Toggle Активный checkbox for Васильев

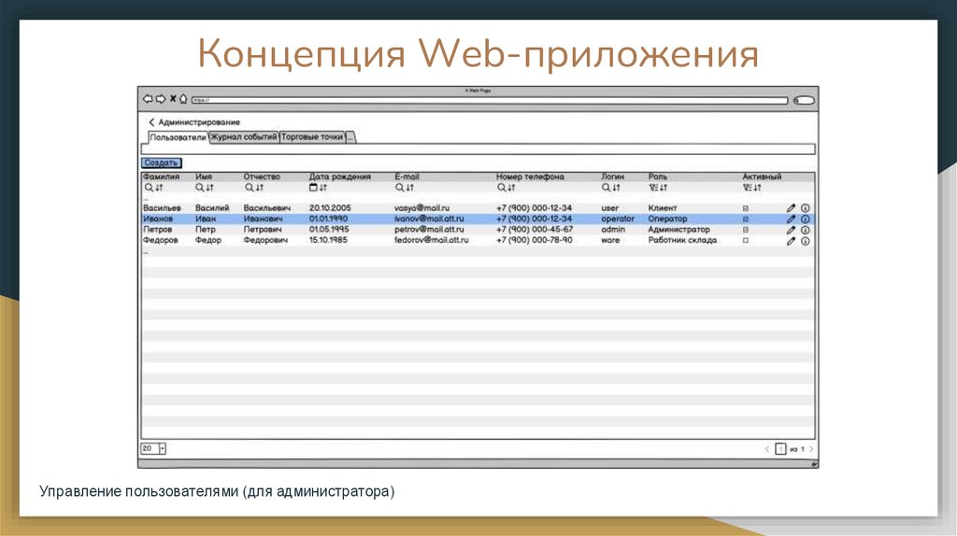(x=745, y=208)
